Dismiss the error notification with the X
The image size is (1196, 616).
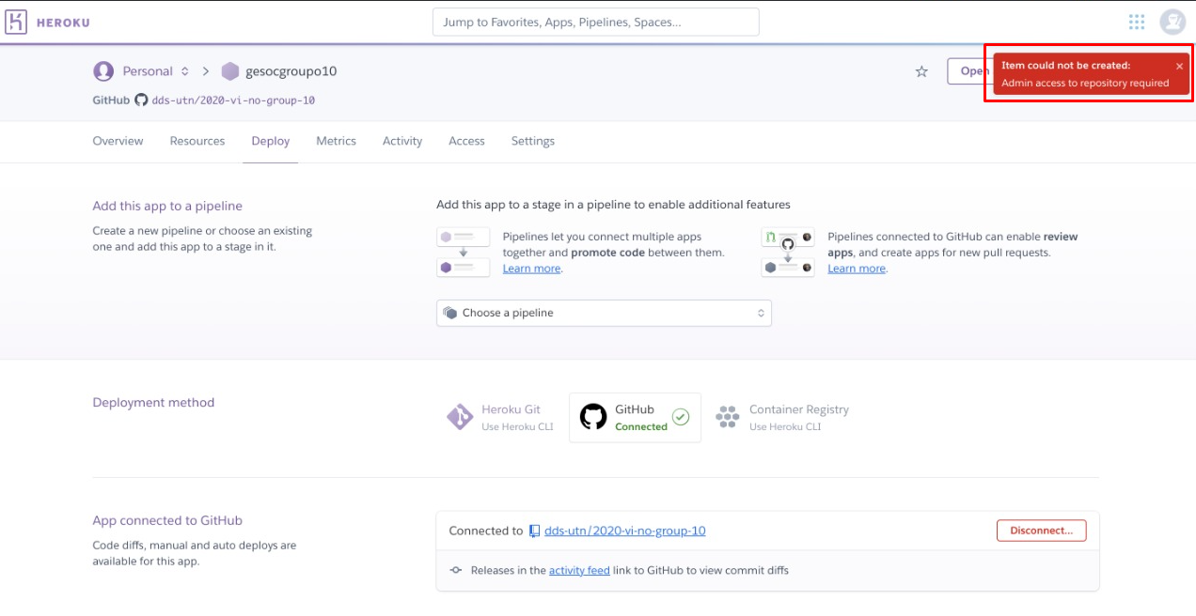pos(1179,66)
